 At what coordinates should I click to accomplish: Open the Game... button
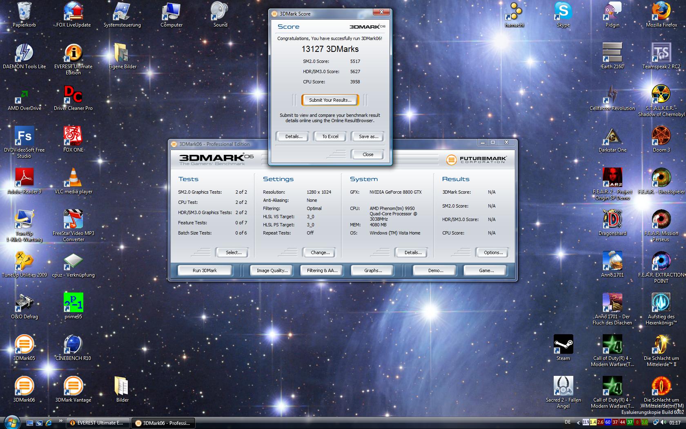[x=486, y=270]
